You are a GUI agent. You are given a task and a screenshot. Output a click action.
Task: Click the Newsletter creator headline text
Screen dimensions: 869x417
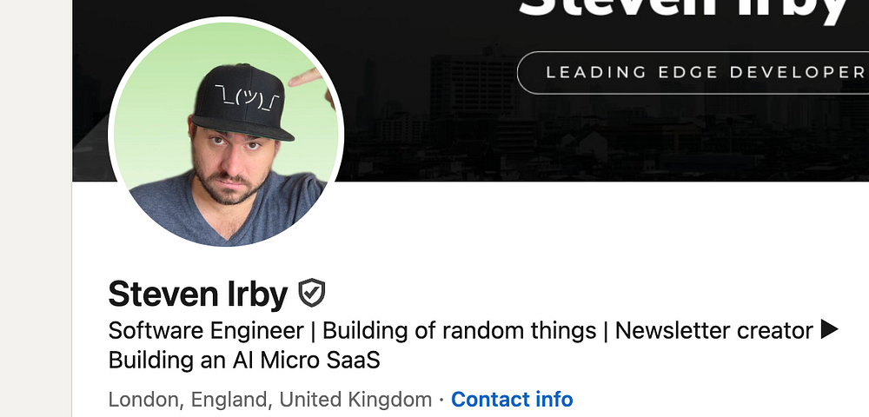713,331
